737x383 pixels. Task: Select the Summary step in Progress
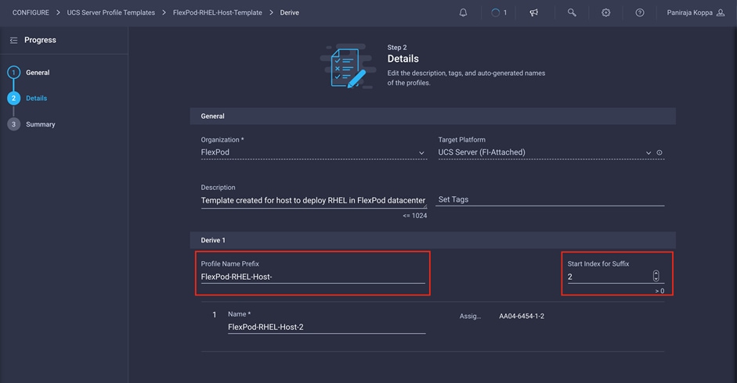[41, 124]
